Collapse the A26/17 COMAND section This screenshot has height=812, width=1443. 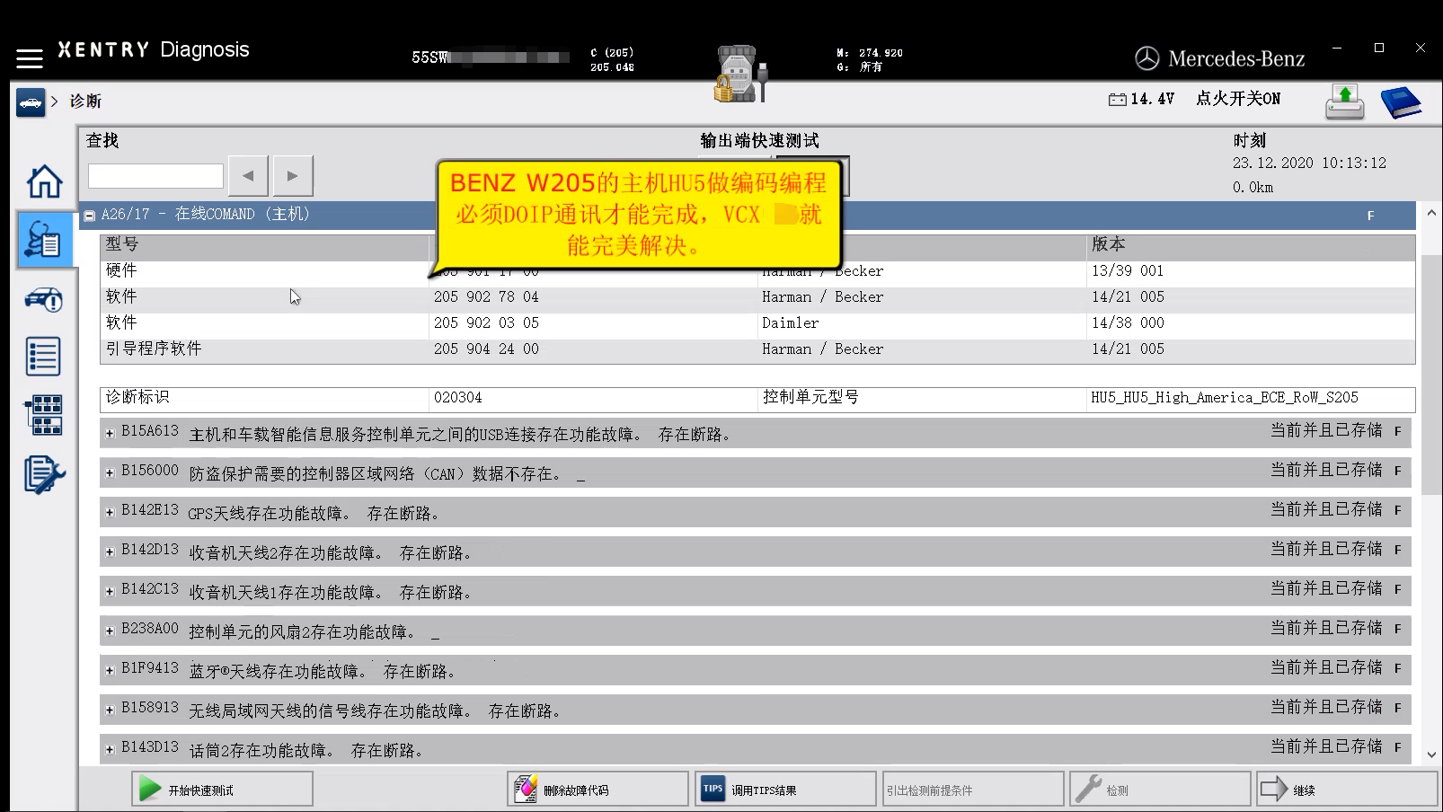90,216
